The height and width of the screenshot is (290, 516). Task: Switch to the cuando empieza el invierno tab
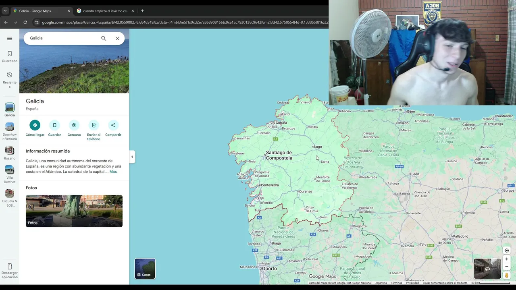click(x=106, y=11)
